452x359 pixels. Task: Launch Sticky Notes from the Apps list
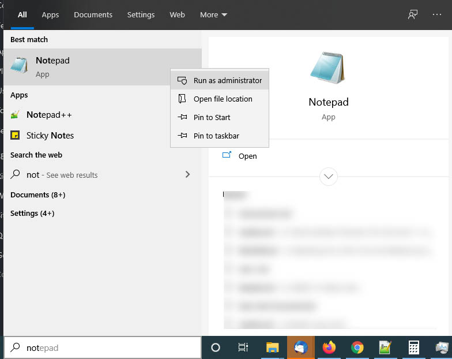[x=50, y=136]
